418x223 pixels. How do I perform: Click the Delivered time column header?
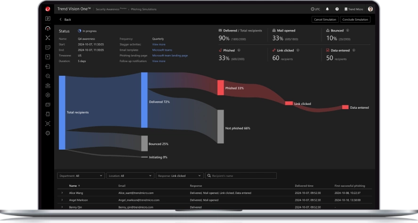tap(304, 186)
